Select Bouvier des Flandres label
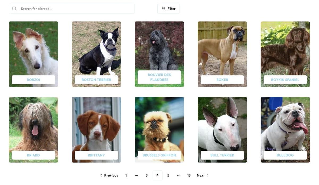Screen dimensions: 319x185 [159, 77]
